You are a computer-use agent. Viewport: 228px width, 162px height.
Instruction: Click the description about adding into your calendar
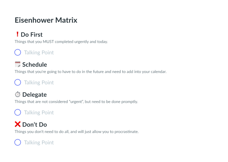[91, 72]
